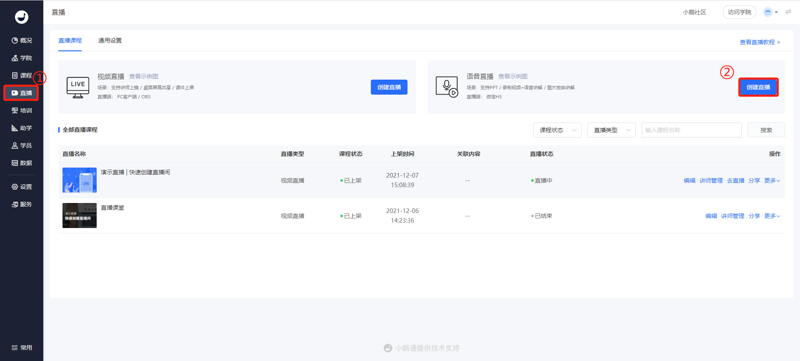This screenshot has height=361, width=800.
Task: Open 设置 gear in the sidebar
Action: point(22,187)
